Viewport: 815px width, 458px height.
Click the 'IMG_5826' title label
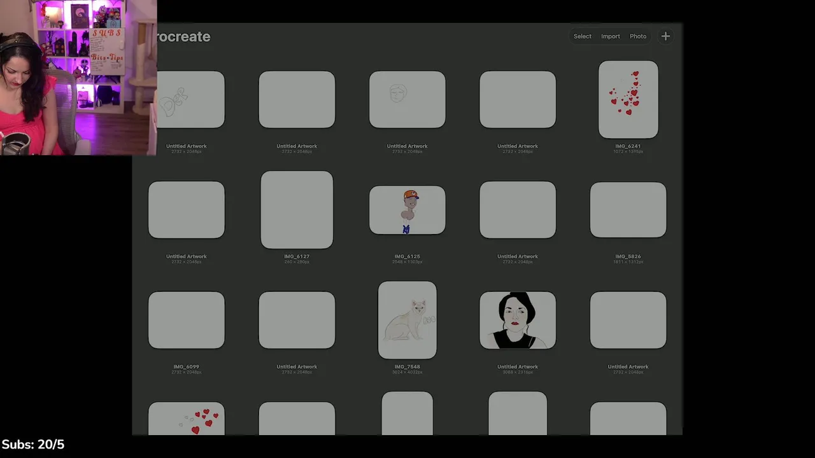coord(628,256)
